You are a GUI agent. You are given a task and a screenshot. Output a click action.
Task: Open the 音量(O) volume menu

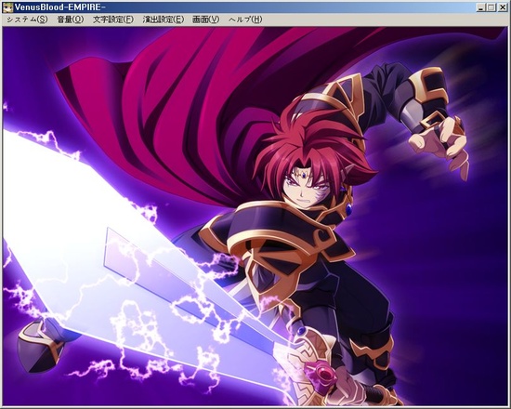pos(71,20)
